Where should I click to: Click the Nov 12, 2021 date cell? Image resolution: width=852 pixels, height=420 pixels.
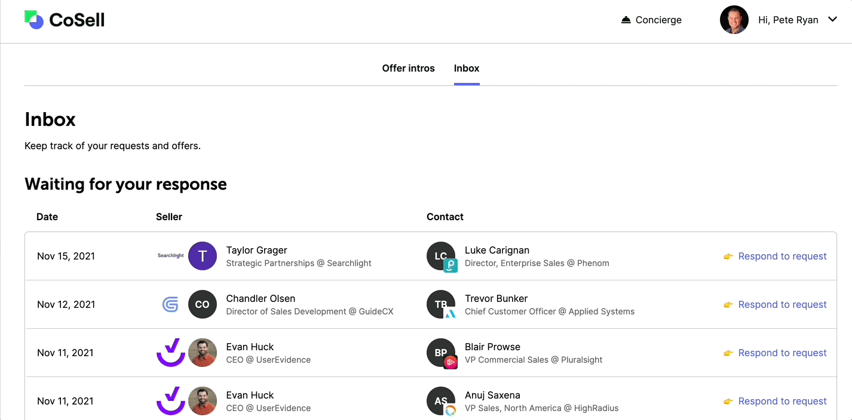click(66, 304)
